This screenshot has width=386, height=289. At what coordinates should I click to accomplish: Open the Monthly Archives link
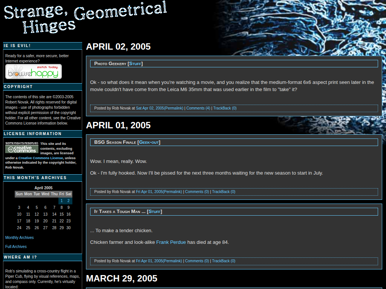19,238
